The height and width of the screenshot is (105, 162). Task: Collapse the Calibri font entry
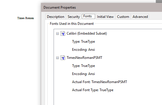click(x=57, y=33)
